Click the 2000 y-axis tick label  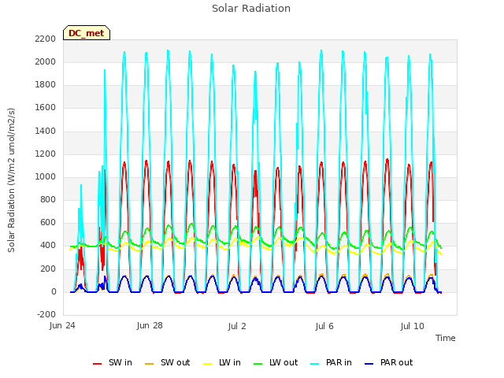tap(46, 61)
